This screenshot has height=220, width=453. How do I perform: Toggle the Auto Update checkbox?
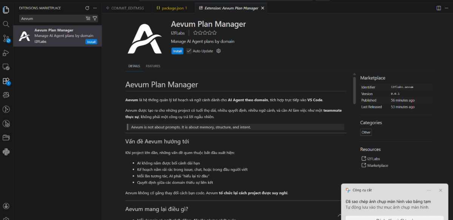(x=189, y=51)
